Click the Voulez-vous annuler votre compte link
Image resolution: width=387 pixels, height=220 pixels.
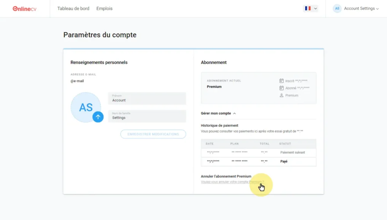232,182
